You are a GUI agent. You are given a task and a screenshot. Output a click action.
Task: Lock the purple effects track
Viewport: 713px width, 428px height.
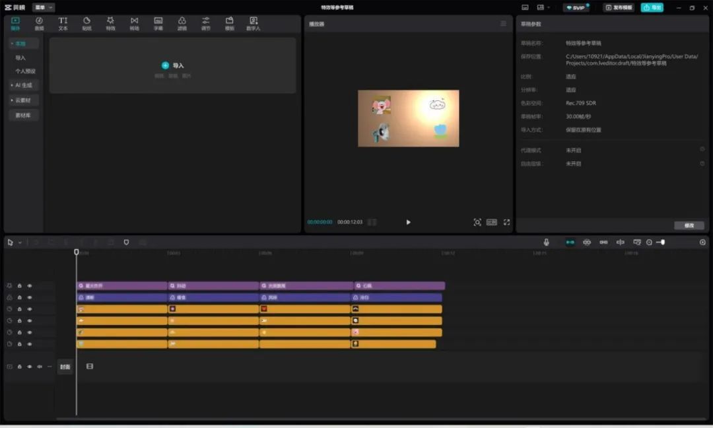pyautogui.click(x=20, y=285)
